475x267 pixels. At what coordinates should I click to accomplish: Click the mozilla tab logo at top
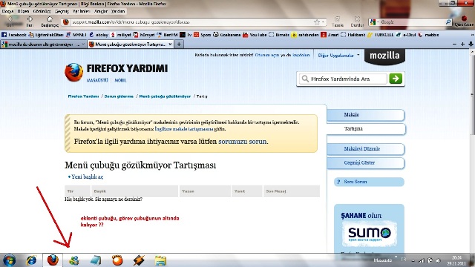384,56
